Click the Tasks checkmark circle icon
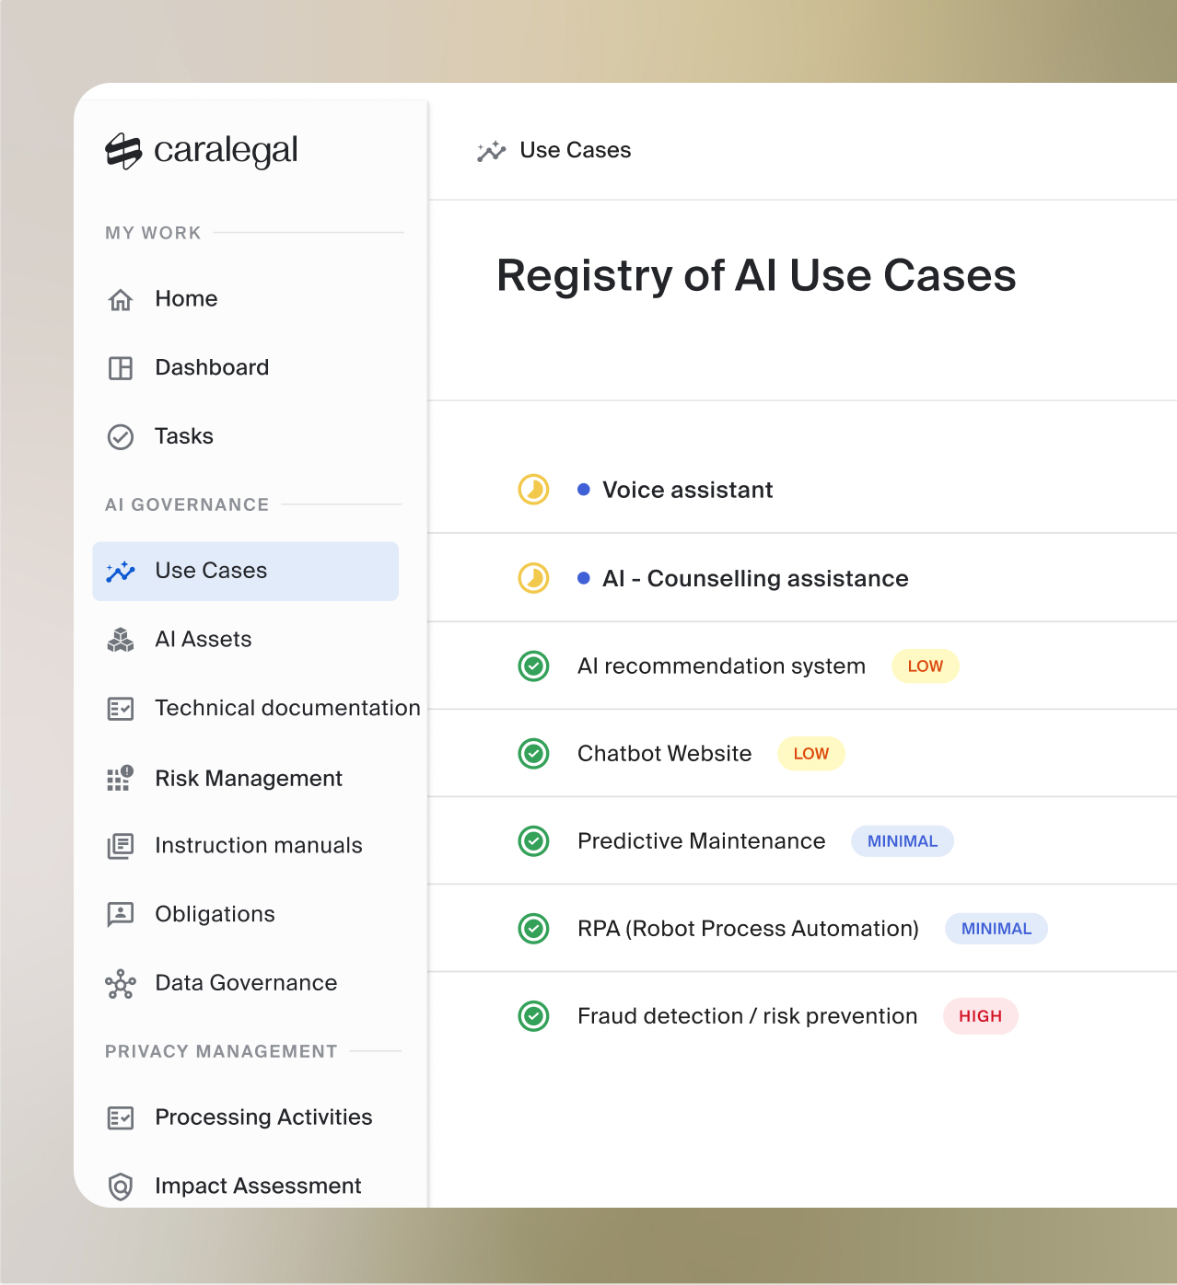 (121, 436)
